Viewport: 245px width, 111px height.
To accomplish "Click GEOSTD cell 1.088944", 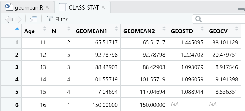I will pos(187,92).
